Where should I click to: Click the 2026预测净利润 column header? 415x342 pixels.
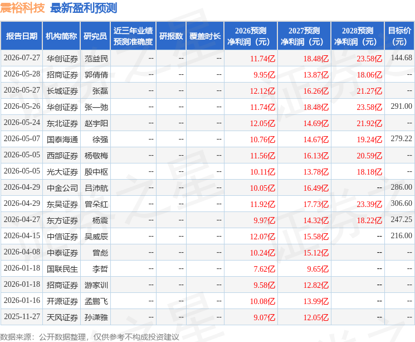pos(251,36)
